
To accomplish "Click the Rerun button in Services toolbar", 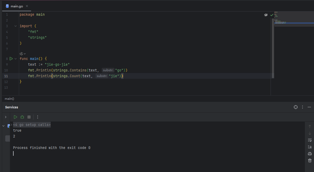I will pos(15,117).
